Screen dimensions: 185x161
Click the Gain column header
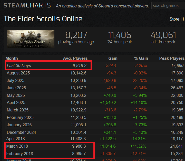tap(113, 58)
